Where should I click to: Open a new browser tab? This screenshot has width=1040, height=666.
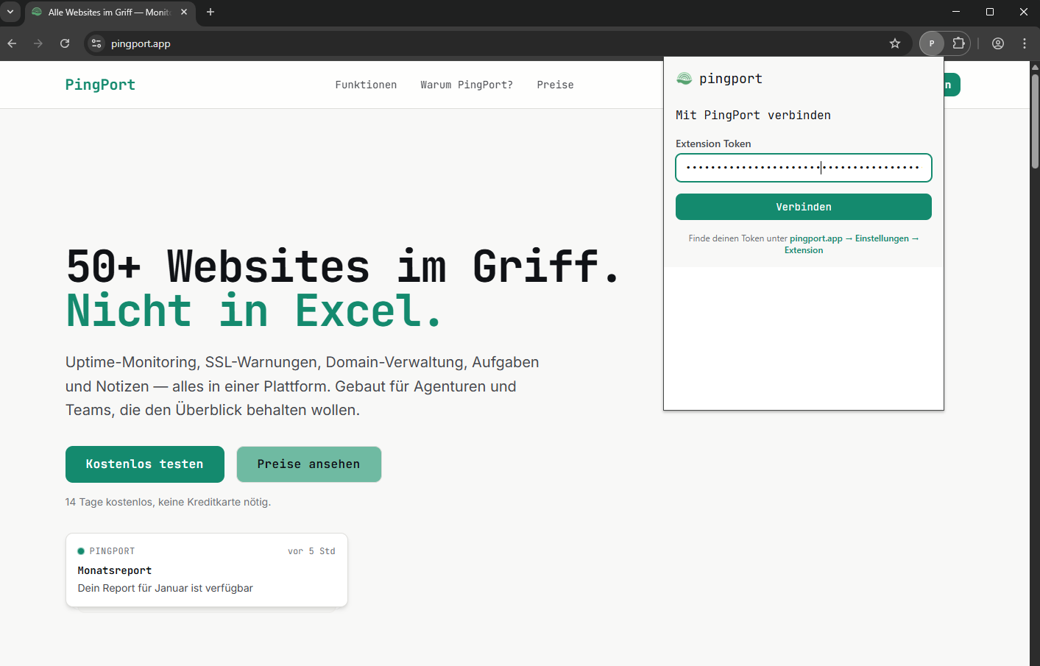point(211,12)
